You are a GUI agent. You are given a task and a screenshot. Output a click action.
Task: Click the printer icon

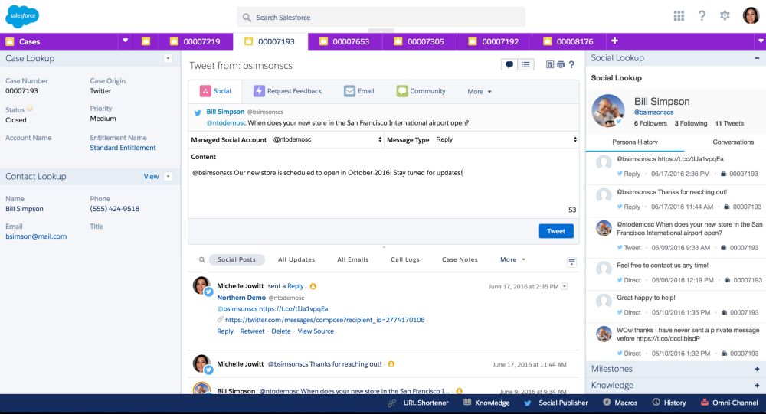pos(561,64)
